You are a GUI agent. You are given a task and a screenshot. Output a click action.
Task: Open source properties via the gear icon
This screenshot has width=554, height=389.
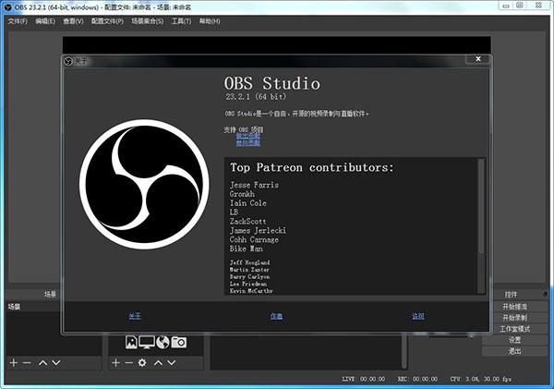click(x=142, y=362)
